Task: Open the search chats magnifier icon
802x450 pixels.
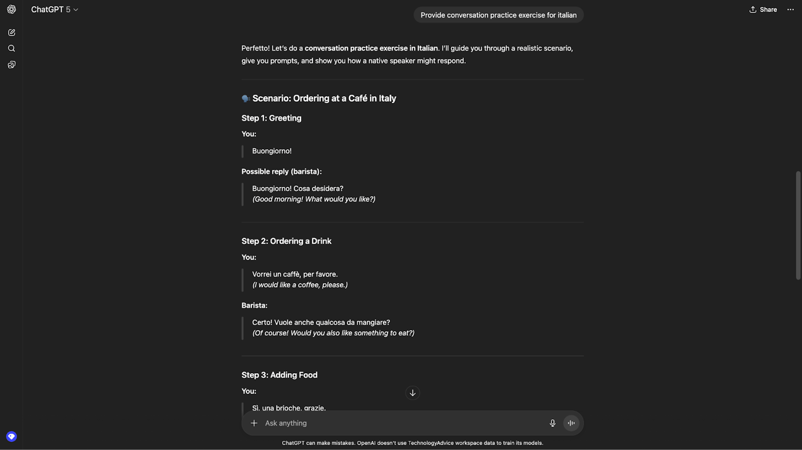Action: (11, 49)
